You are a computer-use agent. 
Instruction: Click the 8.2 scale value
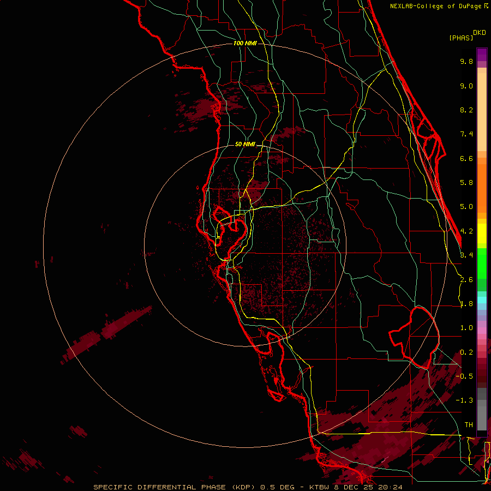[x=466, y=110]
